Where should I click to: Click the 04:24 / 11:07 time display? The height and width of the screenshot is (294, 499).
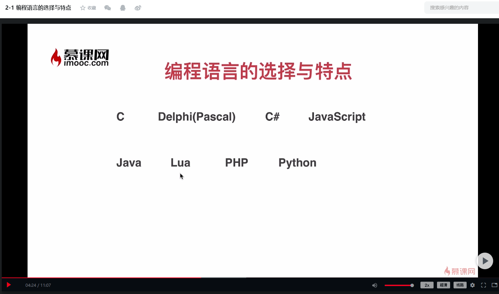click(x=38, y=285)
